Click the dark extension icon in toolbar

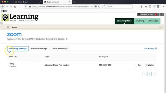click(158, 6)
